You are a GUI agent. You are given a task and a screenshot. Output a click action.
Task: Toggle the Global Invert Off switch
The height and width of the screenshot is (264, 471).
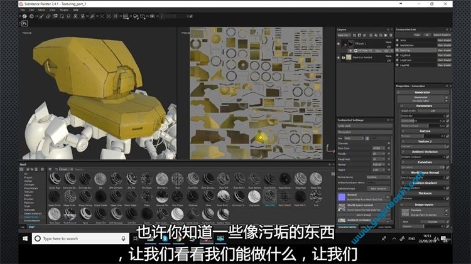[x=433, y=111]
